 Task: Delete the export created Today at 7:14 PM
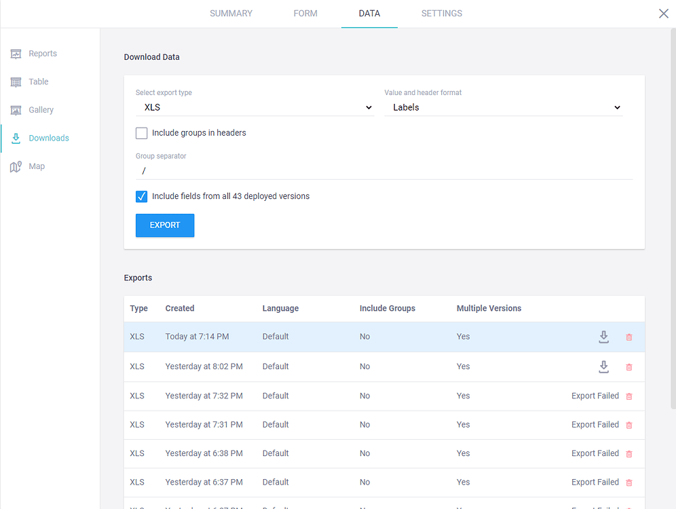click(x=628, y=337)
